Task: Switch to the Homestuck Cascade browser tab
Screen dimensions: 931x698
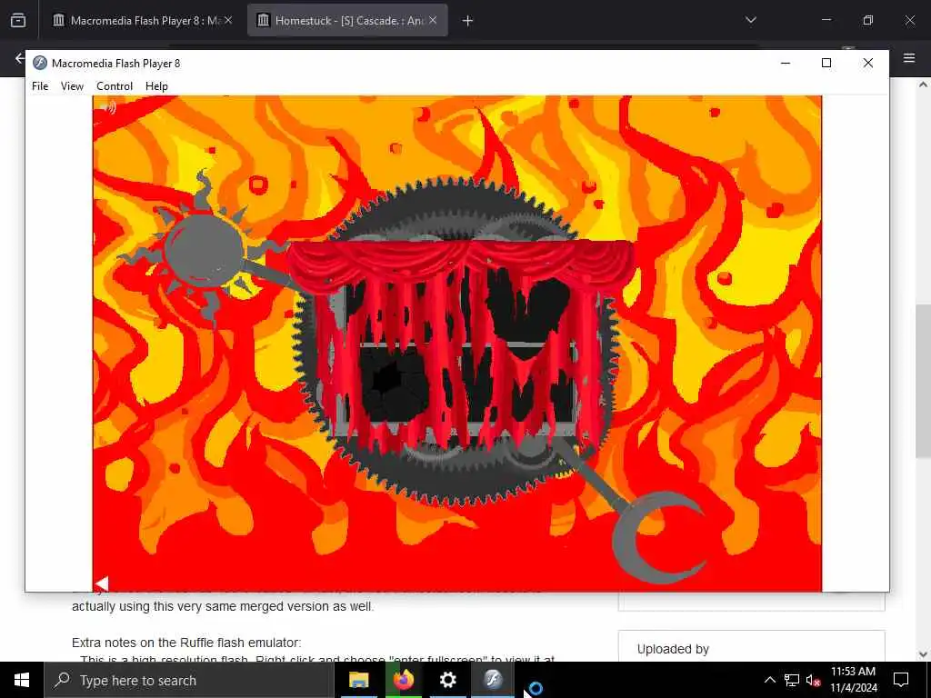Action: pyautogui.click(x=347, y=20)
